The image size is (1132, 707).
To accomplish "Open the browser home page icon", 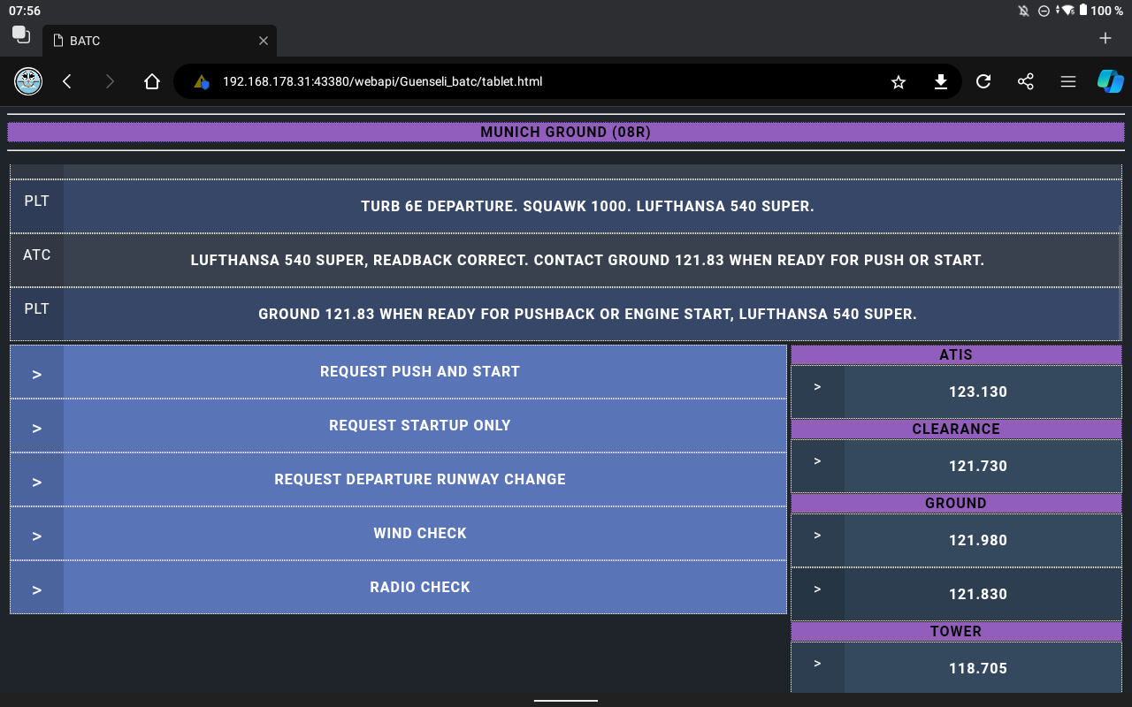I will (152, 81).
